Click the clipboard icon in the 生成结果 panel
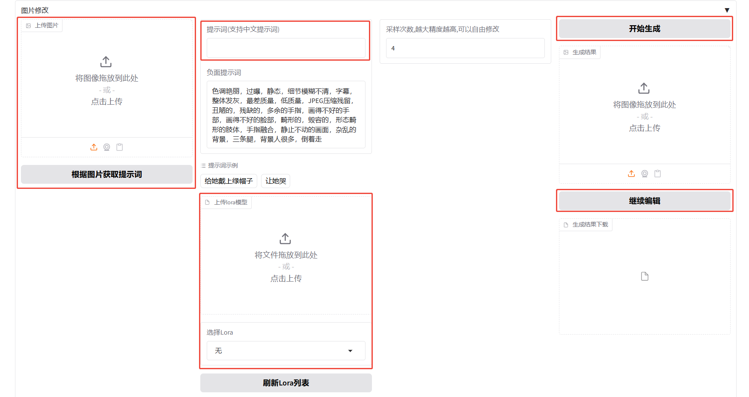Image resolution: width=749 pixels, height=397 pixels. tap(658, 174)
